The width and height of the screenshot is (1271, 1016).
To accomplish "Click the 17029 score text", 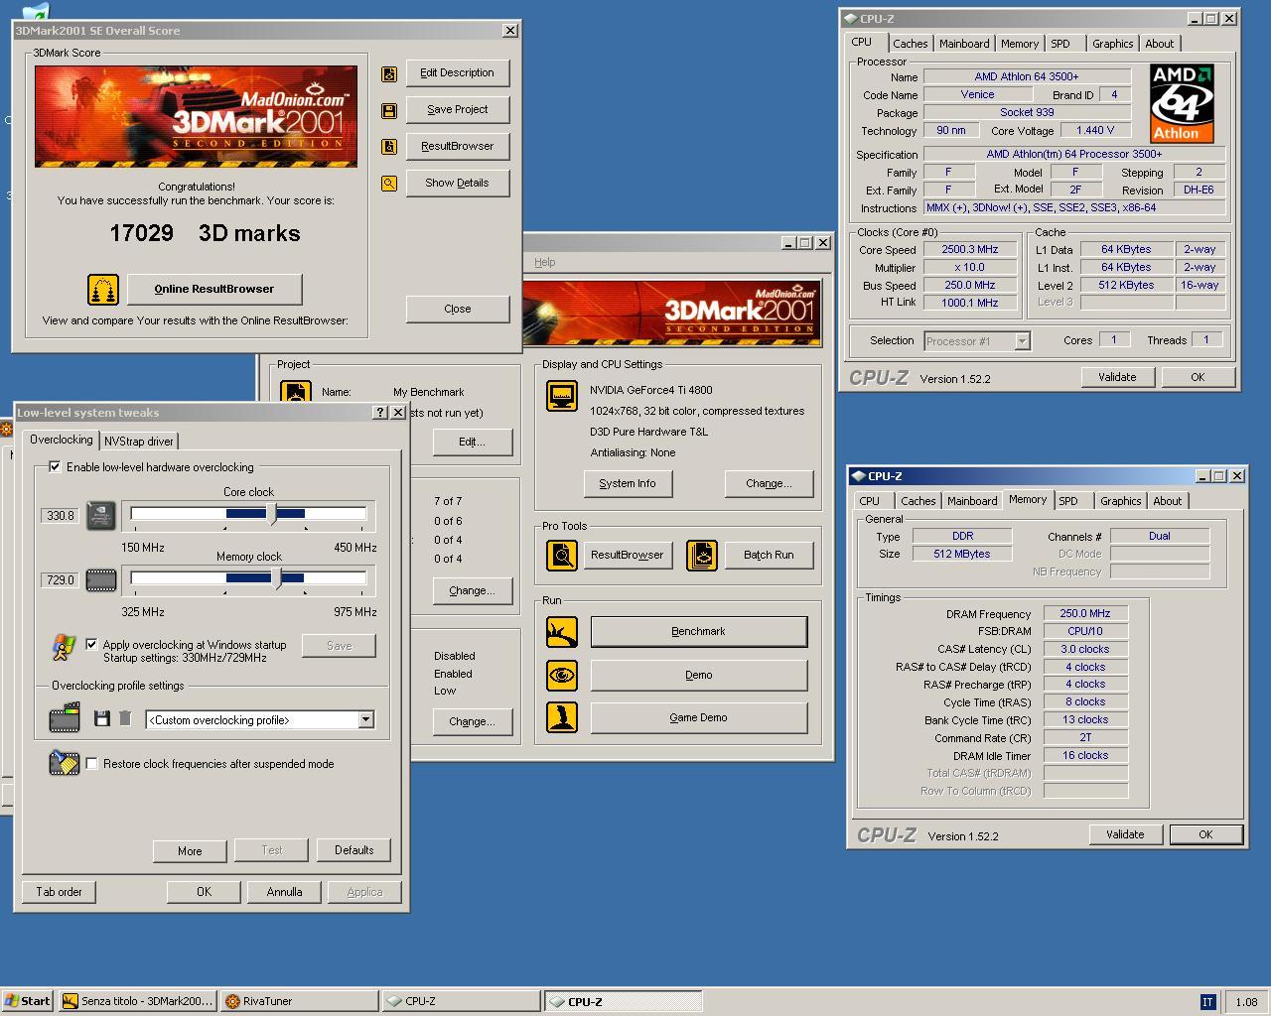I will click(x=141, y=233).
